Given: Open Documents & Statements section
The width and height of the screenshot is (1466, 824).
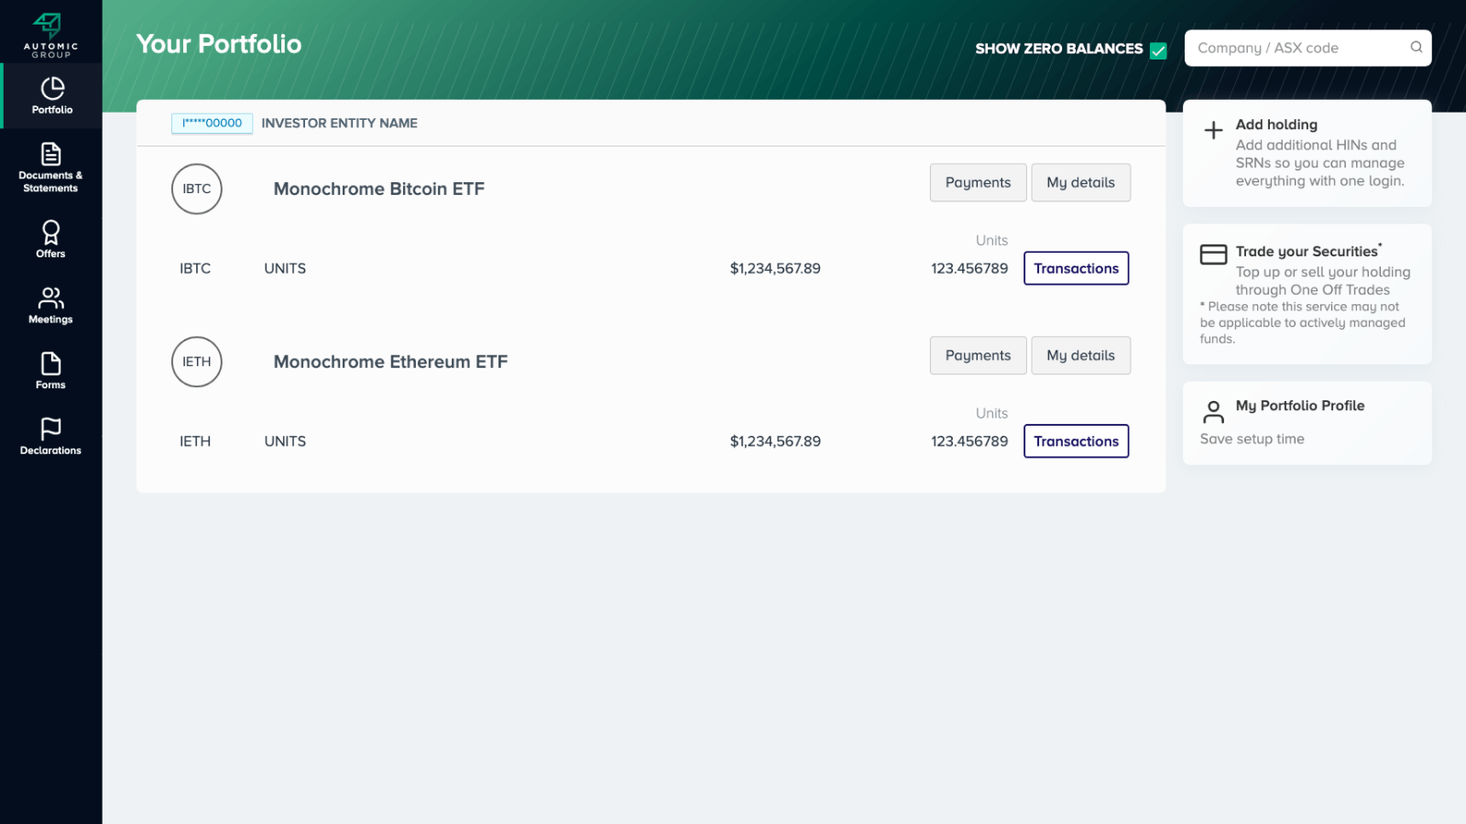Looking at the screenshot, I should tap(51, 167).
